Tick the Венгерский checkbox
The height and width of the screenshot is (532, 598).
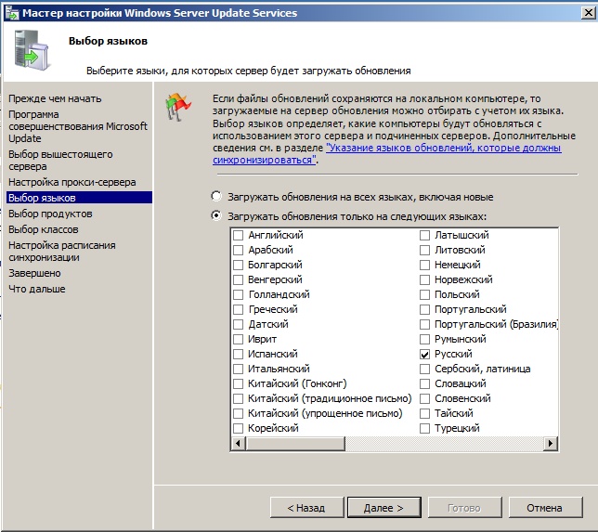tap(239, 279)
